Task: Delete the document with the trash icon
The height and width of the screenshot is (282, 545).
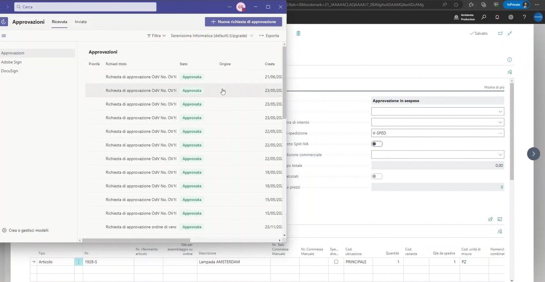Action: point(298,34)
